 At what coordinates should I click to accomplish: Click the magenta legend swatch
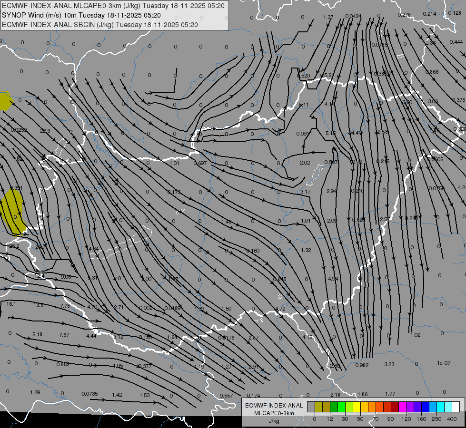pyautogui.click(x=402, y=407)
